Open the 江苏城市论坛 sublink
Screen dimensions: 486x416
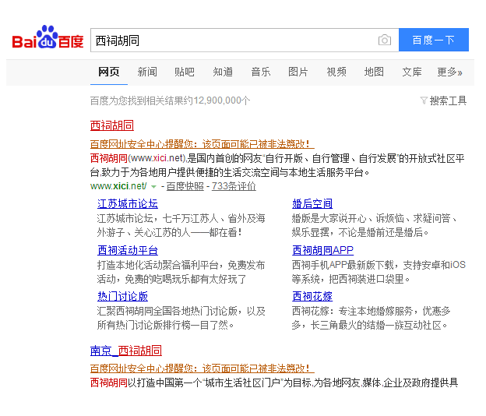click(128, 203)
